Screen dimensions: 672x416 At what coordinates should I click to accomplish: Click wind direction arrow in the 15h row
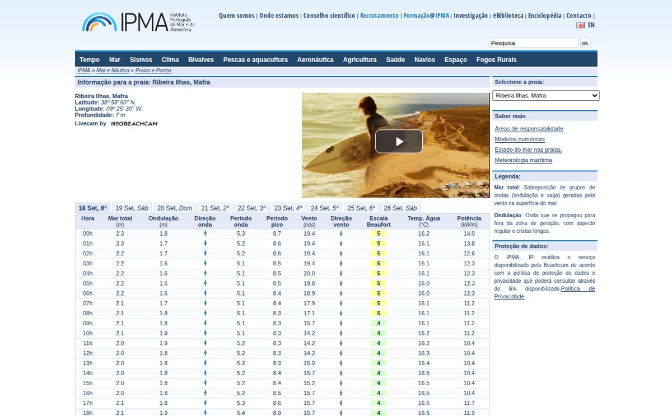click(x=341, y=383)
